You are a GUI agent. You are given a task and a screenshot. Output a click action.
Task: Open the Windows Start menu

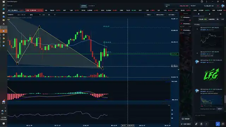[4, 1]
